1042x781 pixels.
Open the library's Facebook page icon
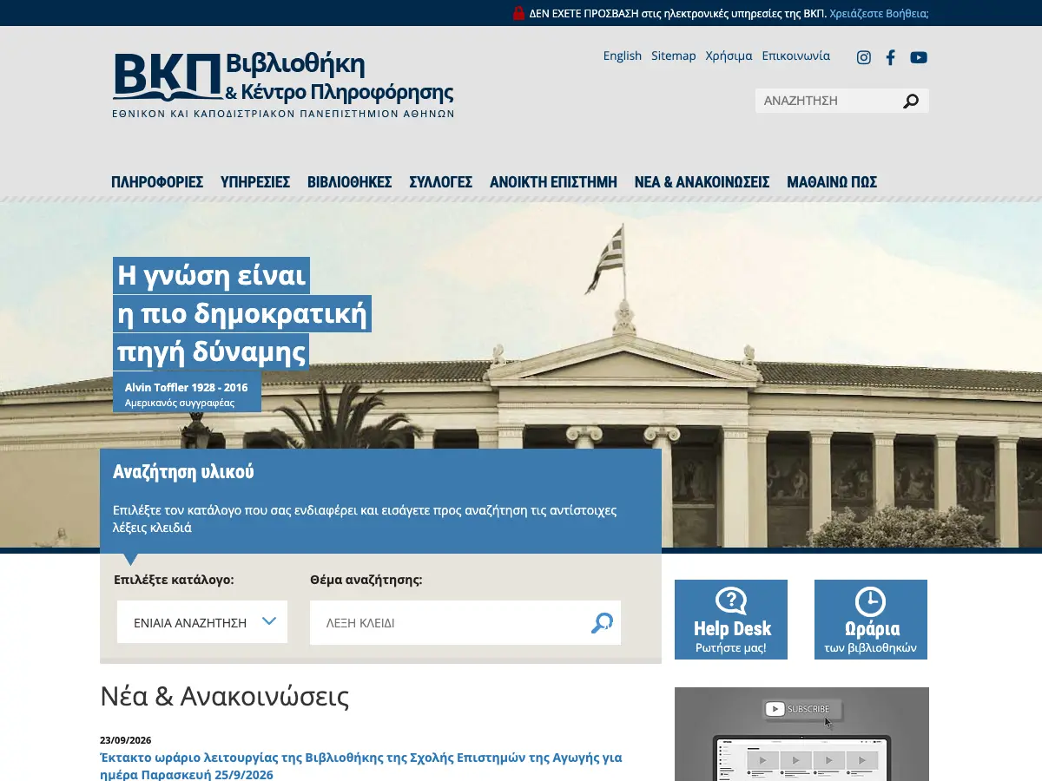[890, 57]
